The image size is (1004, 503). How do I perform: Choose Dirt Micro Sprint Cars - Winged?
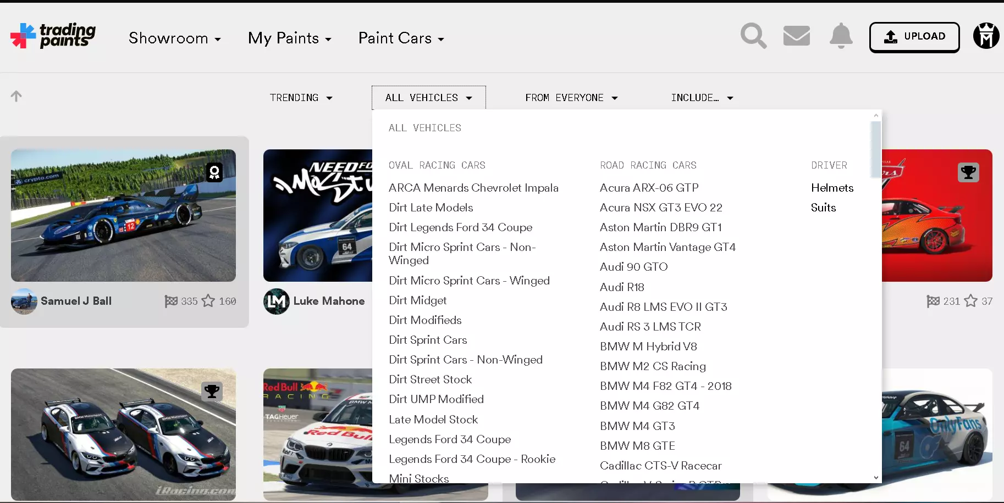coord(469,281)
